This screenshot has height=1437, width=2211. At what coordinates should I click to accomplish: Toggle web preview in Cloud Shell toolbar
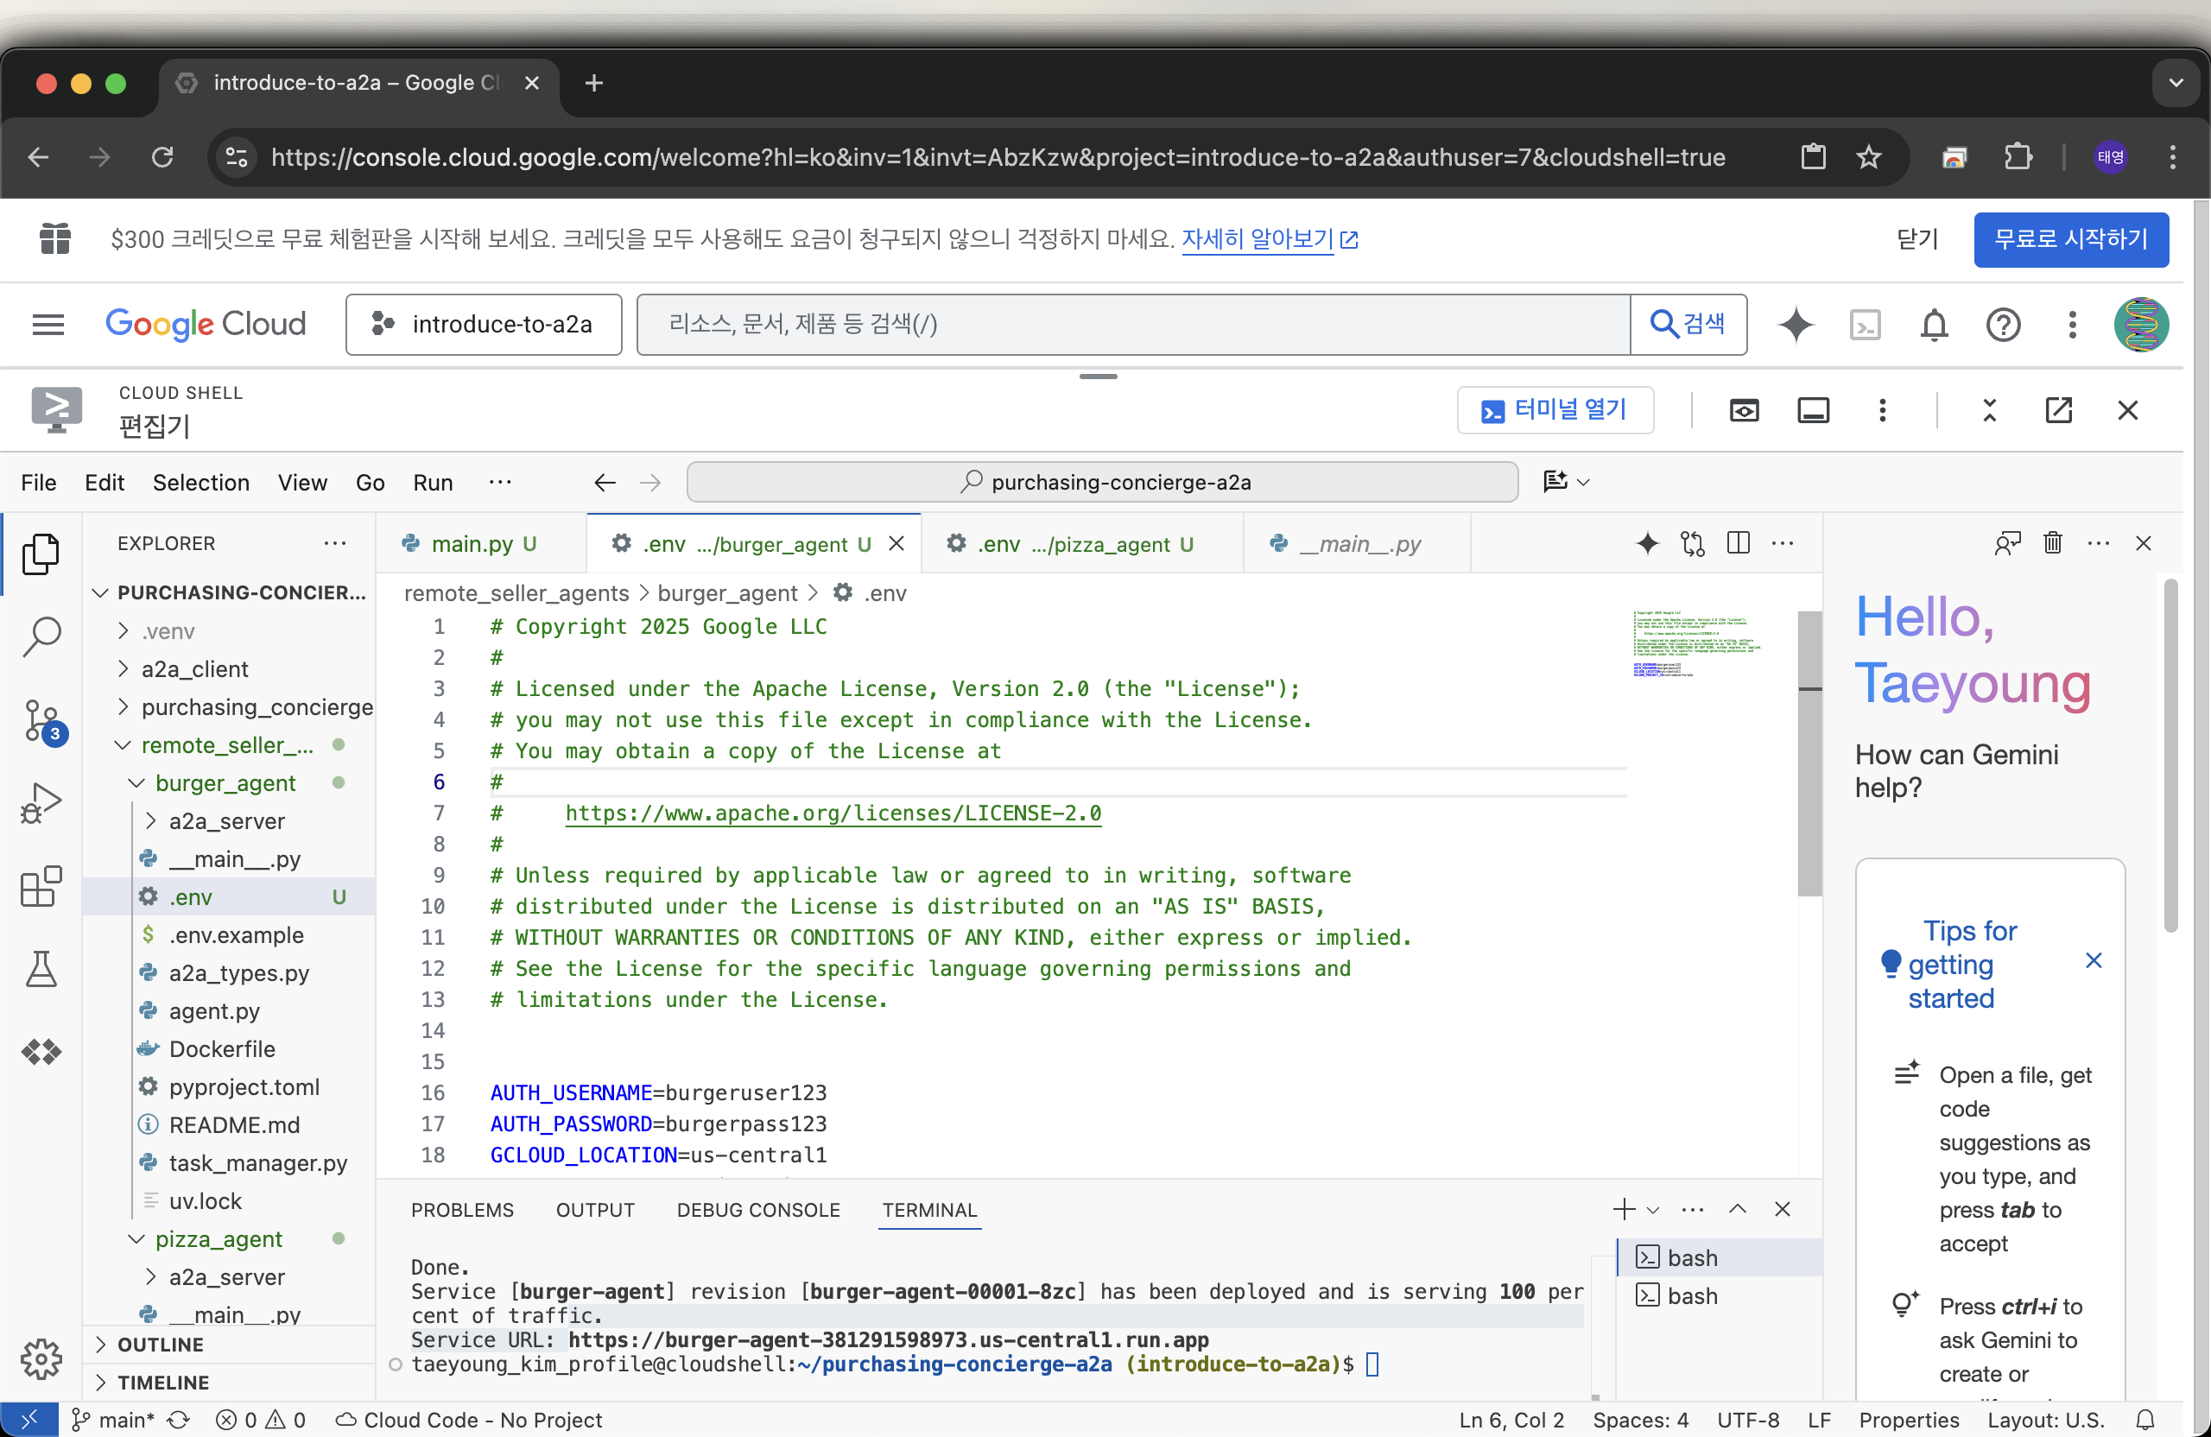1744,410
